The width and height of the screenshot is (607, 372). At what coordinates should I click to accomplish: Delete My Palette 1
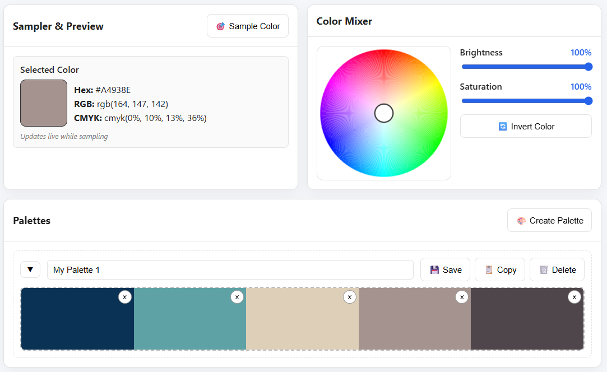click(x=557, y=269)
